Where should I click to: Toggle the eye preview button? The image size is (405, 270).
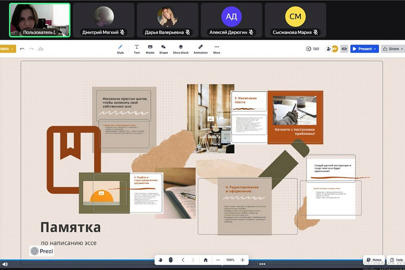(344, 49)
